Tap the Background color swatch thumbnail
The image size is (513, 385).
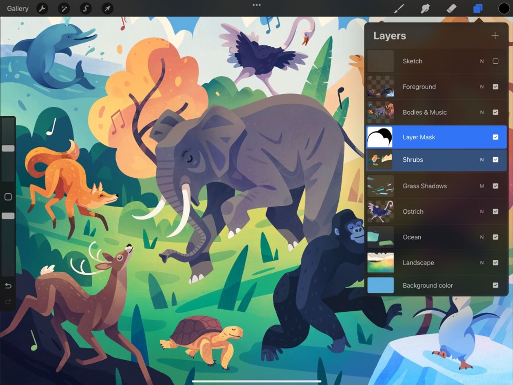[380, 285]
